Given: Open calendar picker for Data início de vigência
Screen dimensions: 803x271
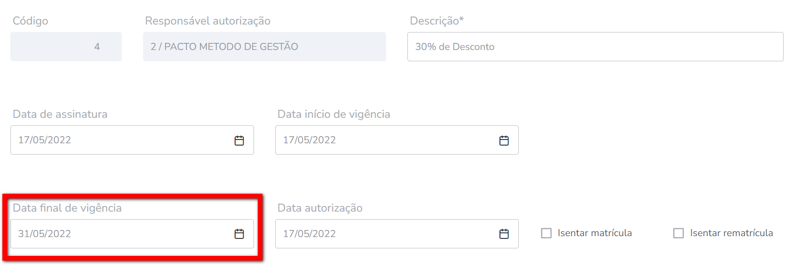Looking at the screenshot, I should 504,140.
